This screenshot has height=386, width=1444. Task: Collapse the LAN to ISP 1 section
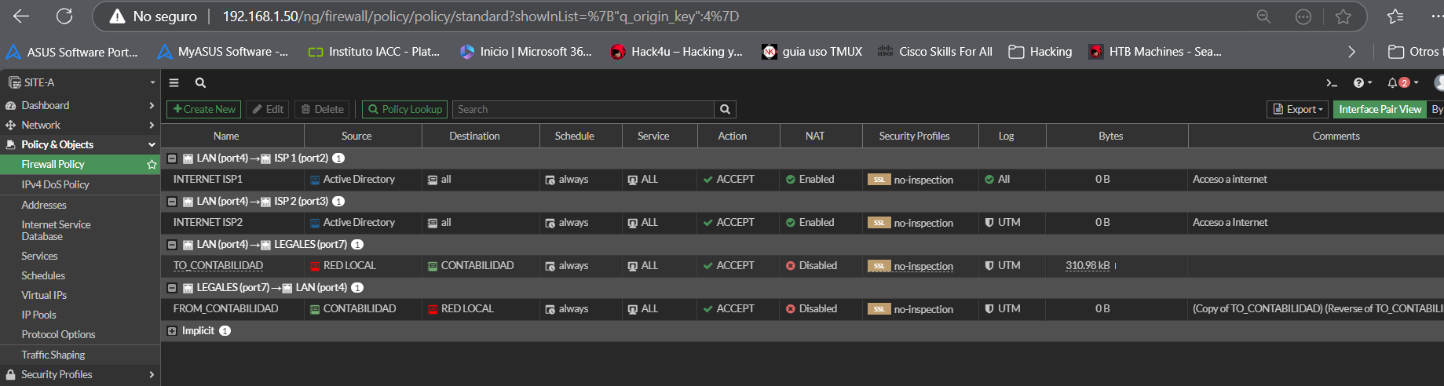pos(172,158)
